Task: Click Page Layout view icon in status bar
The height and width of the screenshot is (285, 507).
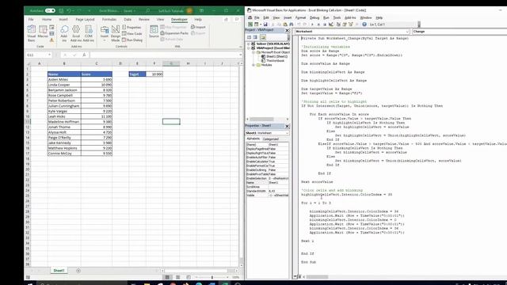Action: pos(177,277)
